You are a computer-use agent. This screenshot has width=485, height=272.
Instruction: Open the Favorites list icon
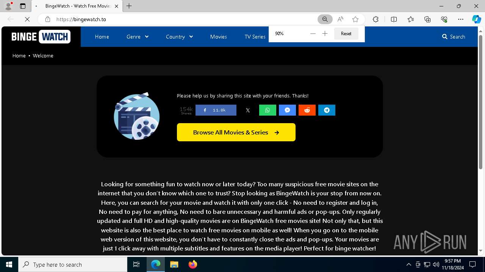(x=411, y=19)
